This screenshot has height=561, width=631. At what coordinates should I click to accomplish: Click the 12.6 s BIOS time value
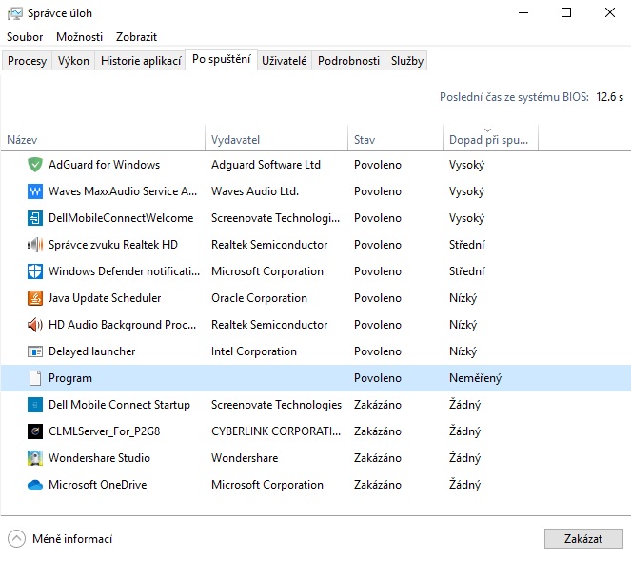609,97
